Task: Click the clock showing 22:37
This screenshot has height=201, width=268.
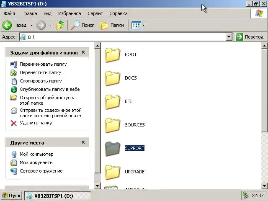Action: 258,196
